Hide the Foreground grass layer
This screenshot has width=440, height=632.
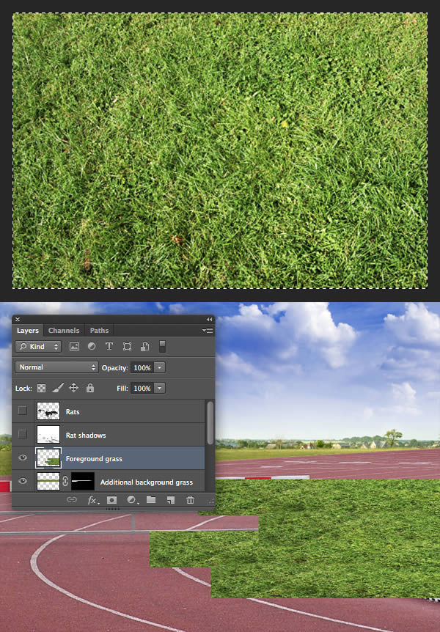(x=23, y=458)
